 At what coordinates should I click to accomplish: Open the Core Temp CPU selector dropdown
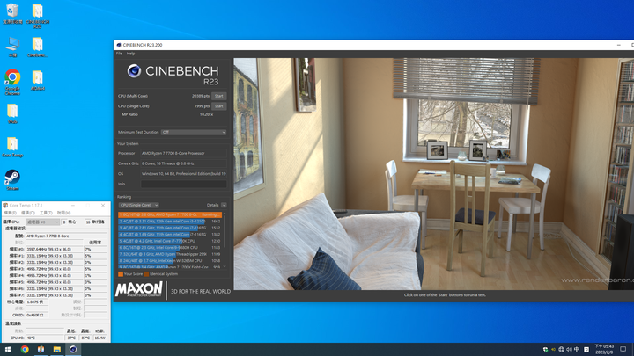pyautogui.click(x=43, y=222)
